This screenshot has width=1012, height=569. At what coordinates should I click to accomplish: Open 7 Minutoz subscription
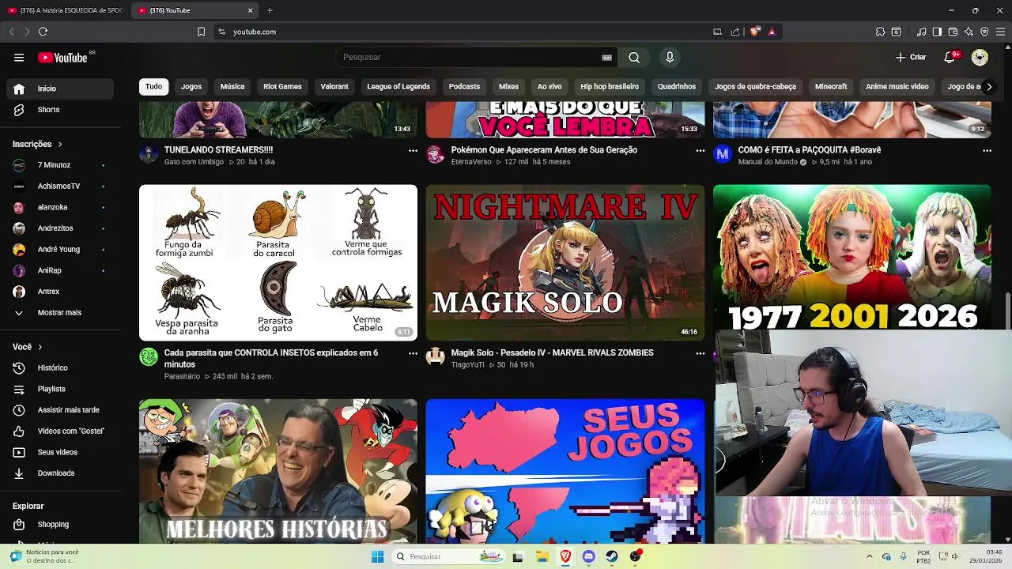pyautogui.click(x=60, y=165)
